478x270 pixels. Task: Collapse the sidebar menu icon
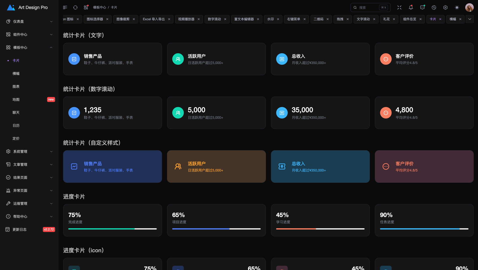[x=65, y=7]
